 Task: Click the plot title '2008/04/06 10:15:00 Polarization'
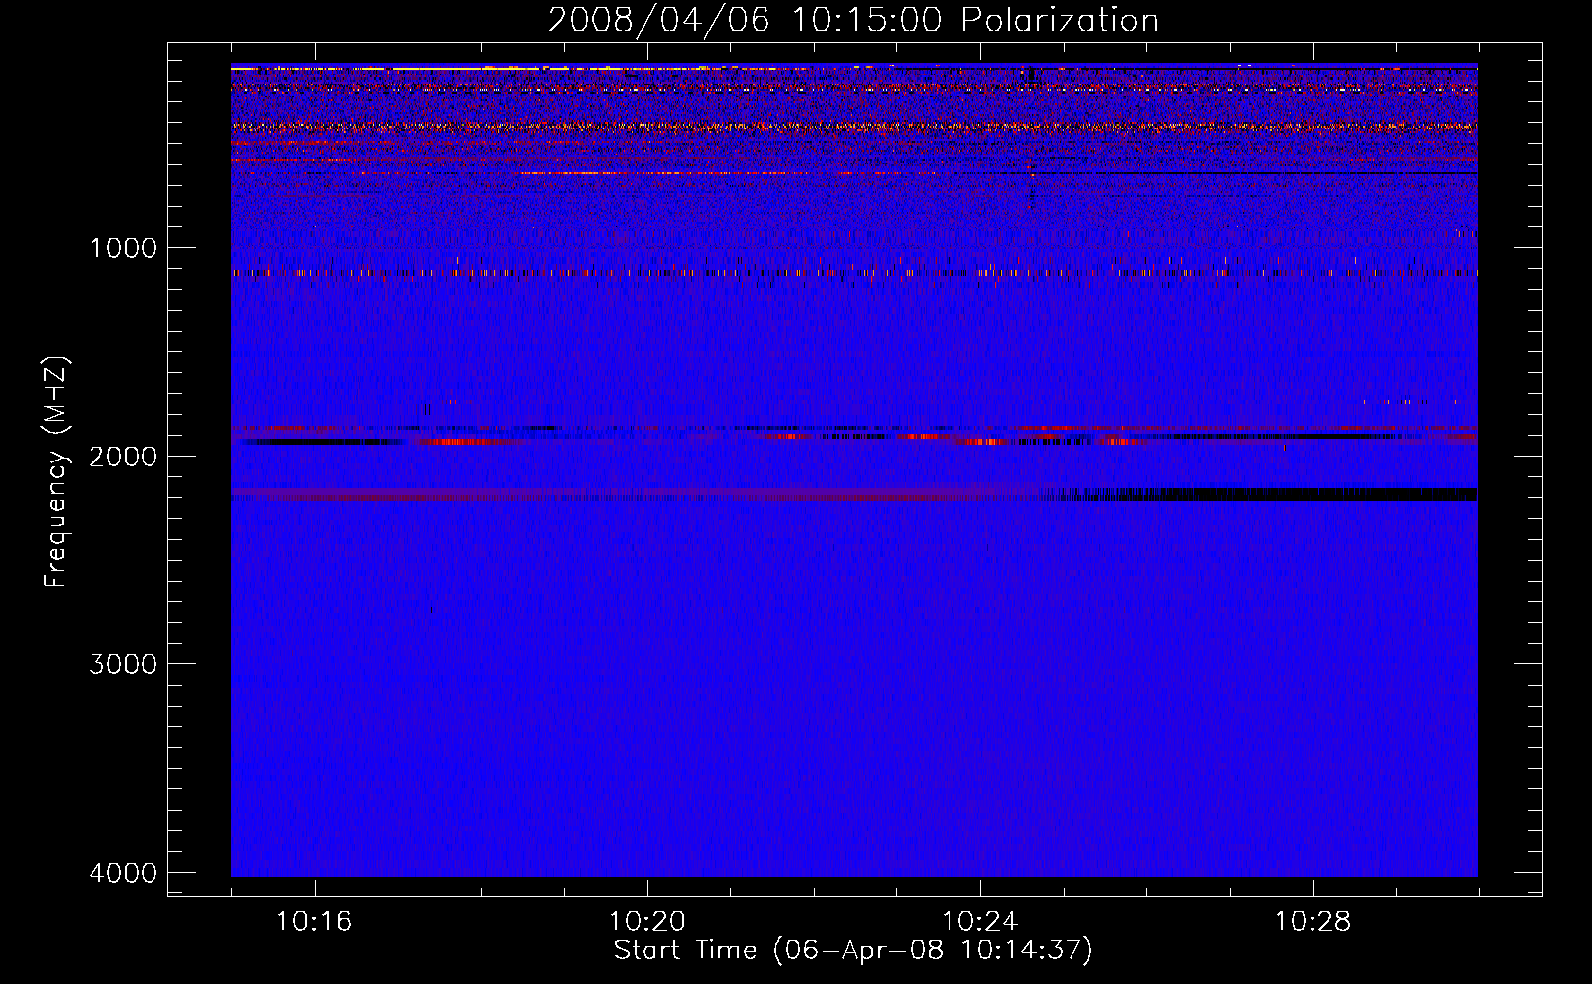[x=853, y=20]
